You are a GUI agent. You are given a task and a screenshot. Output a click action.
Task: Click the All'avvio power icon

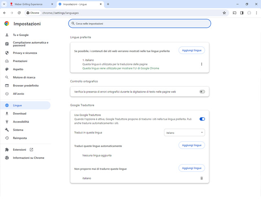coord(7,93)
